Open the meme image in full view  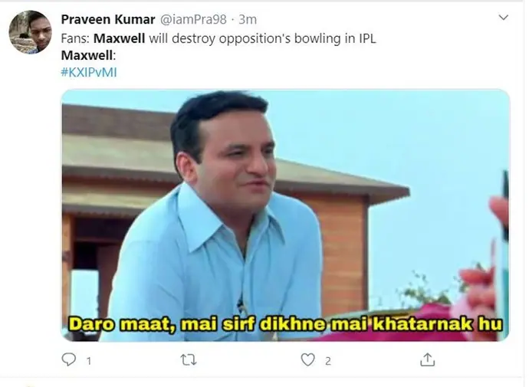(x=285, y=216)
